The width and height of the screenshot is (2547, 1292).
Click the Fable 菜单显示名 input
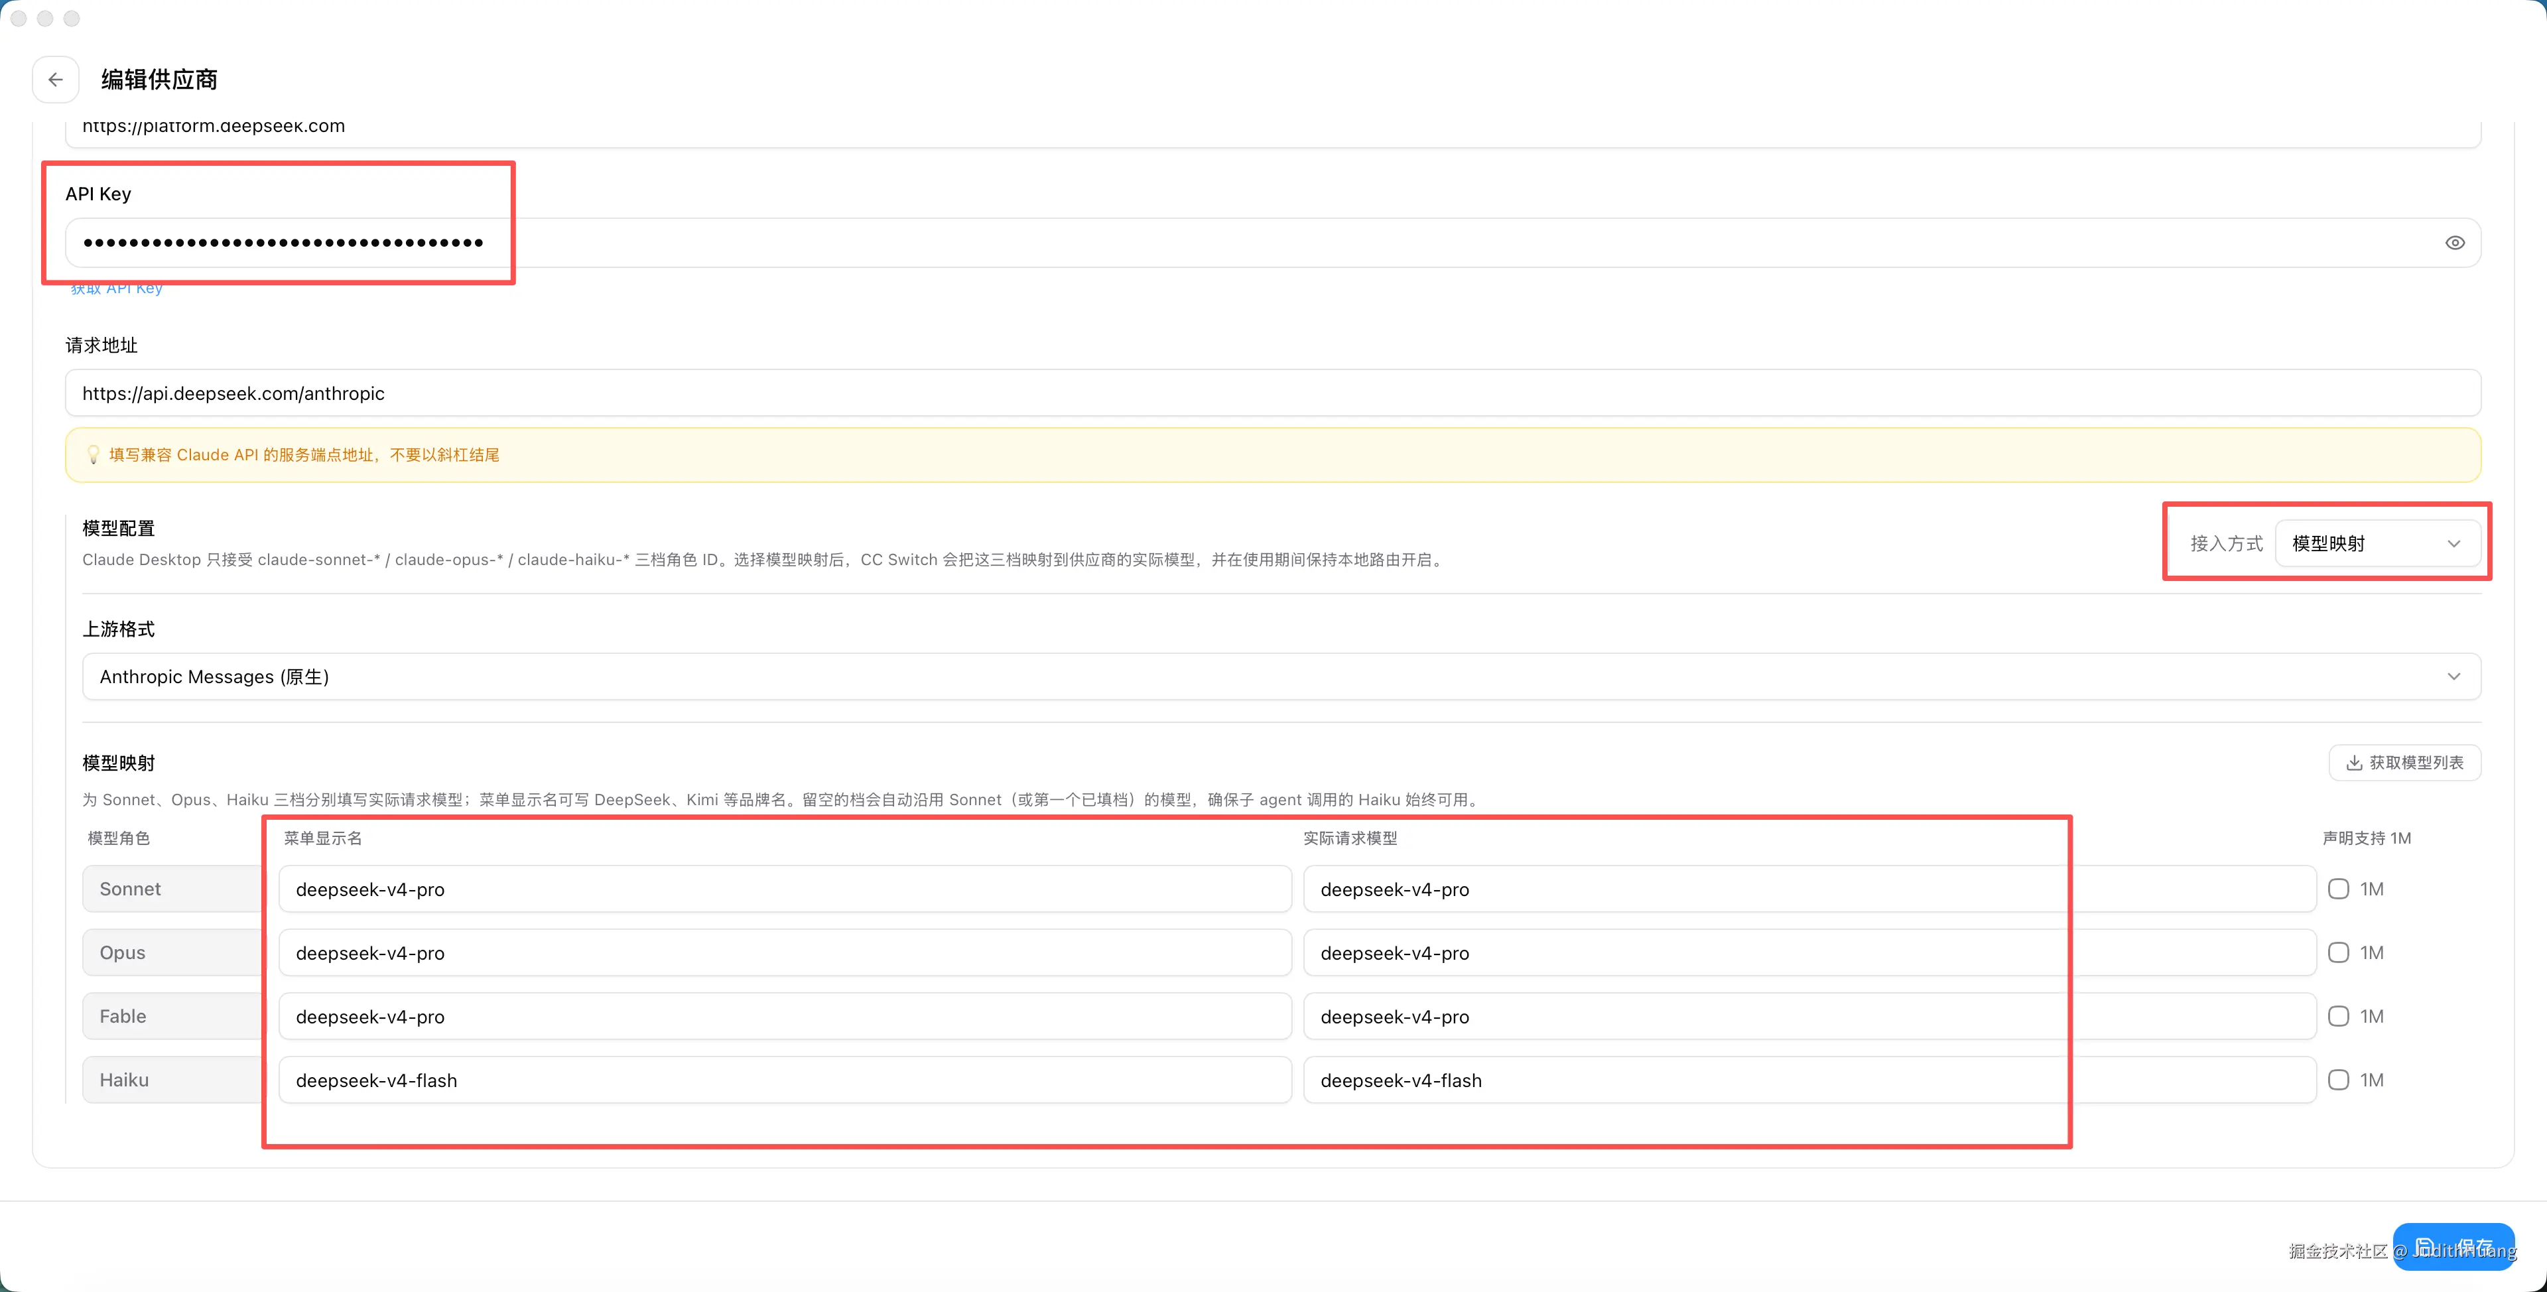(x=785, y=1016)
